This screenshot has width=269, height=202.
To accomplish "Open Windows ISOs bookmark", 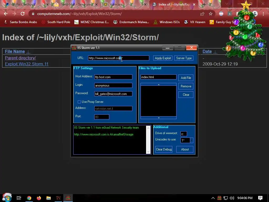I will click(x=167, y=22).
